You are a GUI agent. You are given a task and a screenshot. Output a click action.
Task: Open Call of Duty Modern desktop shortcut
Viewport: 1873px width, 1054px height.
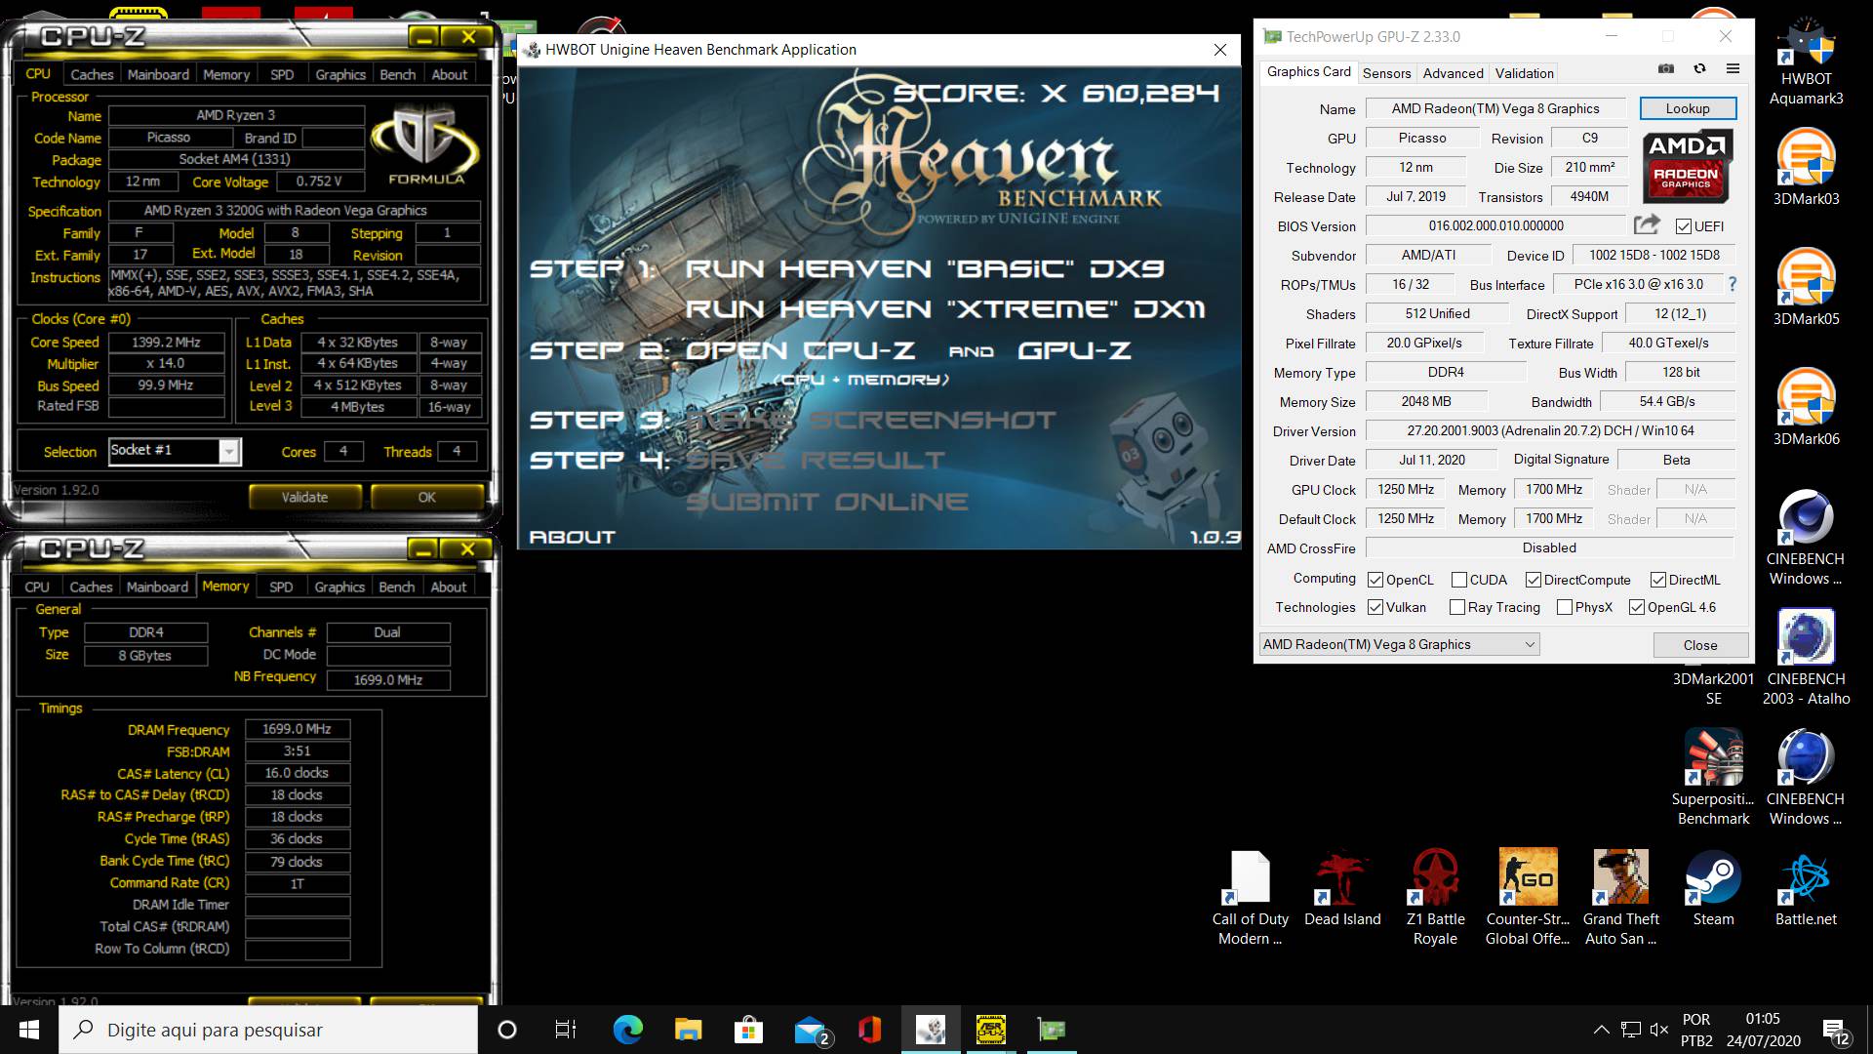1250,898
